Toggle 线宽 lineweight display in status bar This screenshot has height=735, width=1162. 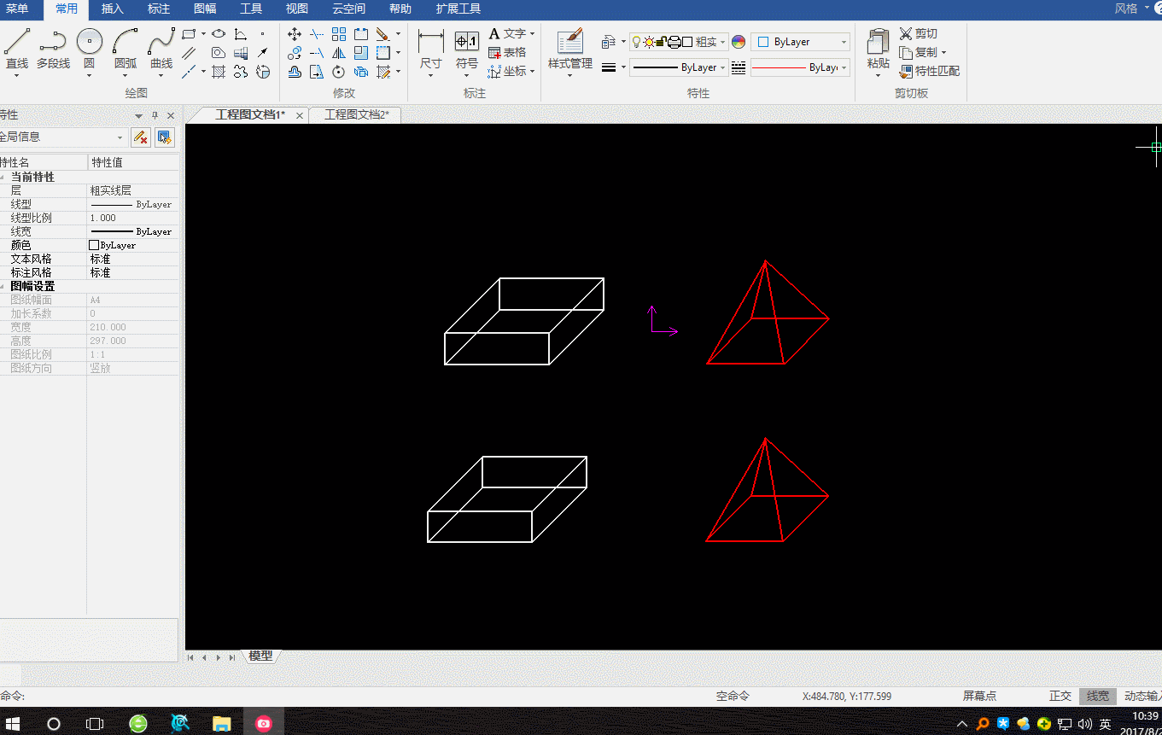[x=1098, y=696]
